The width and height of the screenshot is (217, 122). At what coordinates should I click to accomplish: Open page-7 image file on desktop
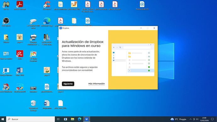(x=47, y=72)
